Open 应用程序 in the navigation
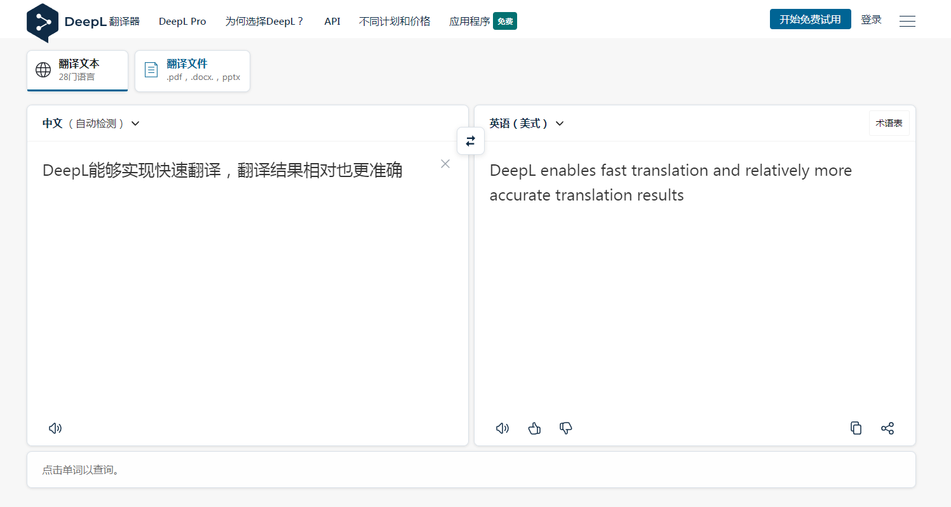Viewport: 951px width, 507px height. (x=469, y=21)
